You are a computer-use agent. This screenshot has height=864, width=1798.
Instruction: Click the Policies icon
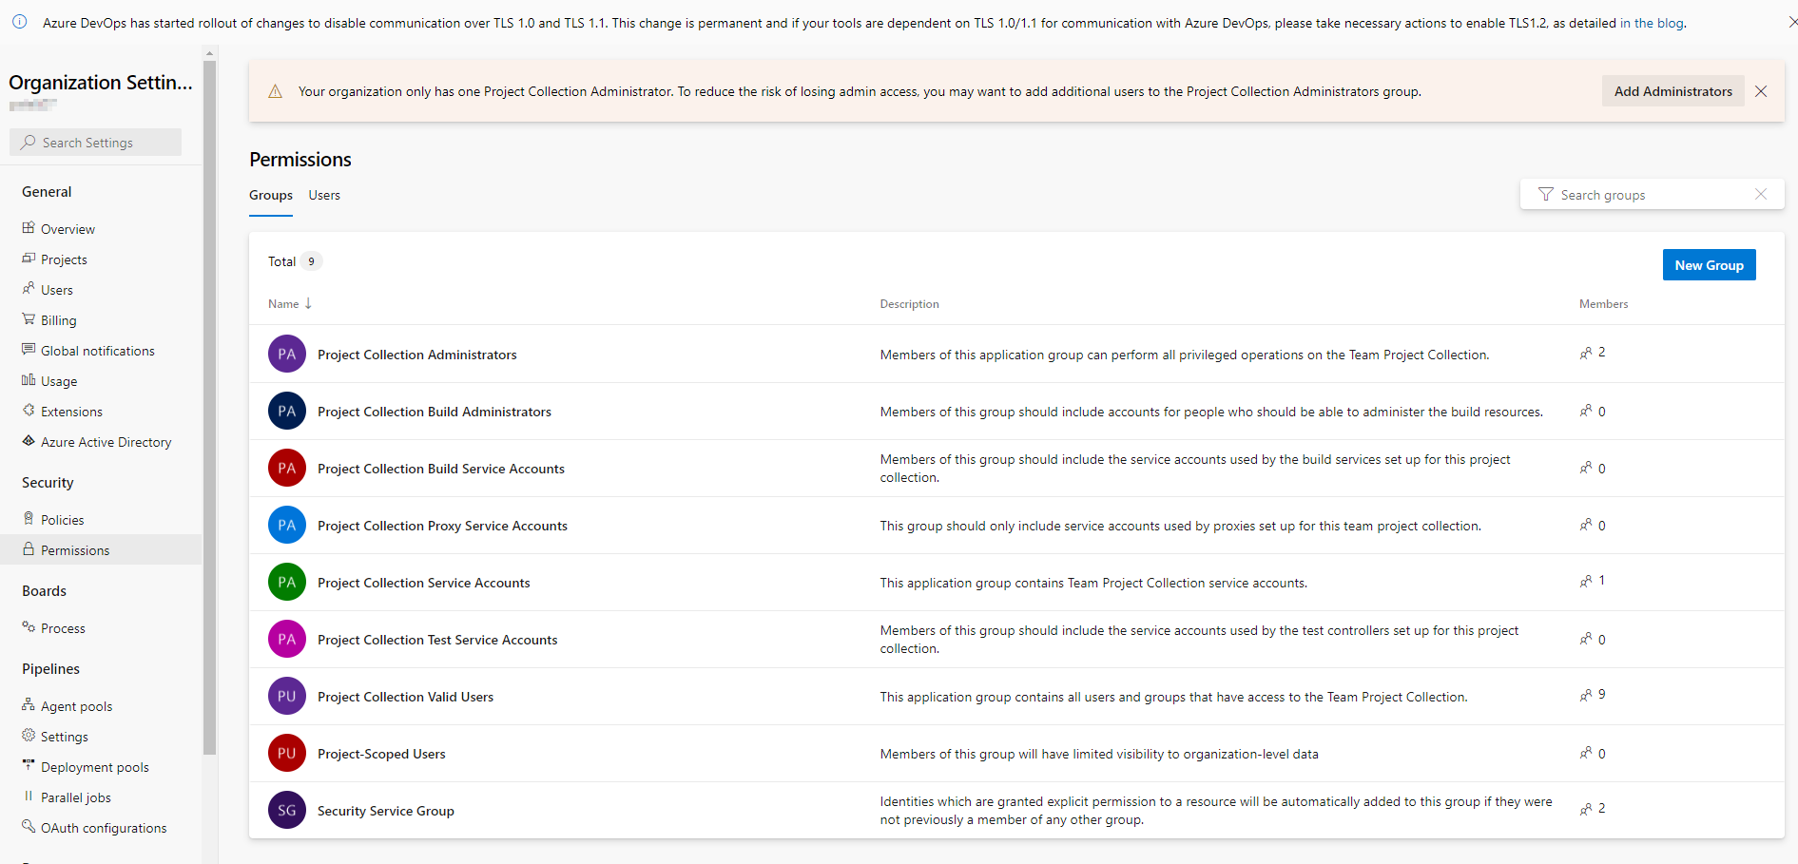(x=29, y=519)
